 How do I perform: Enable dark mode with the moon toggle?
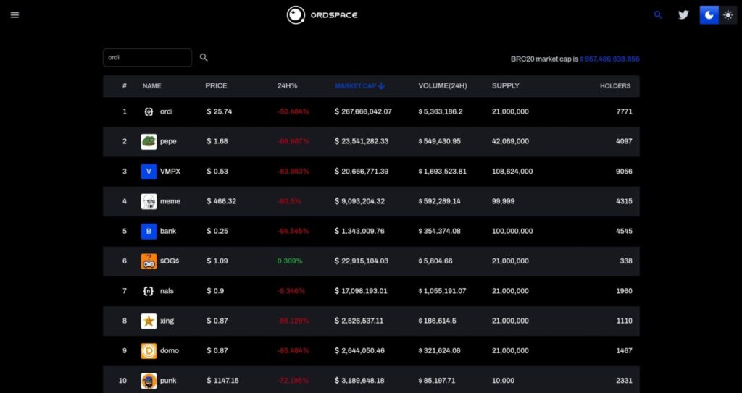click(709, 14)
